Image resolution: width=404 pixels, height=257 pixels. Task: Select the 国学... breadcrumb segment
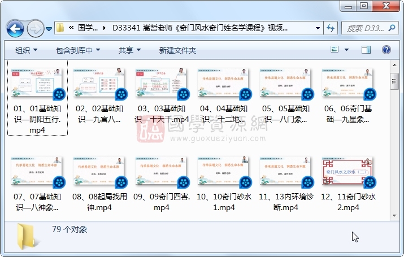click(x=88, y=28)
